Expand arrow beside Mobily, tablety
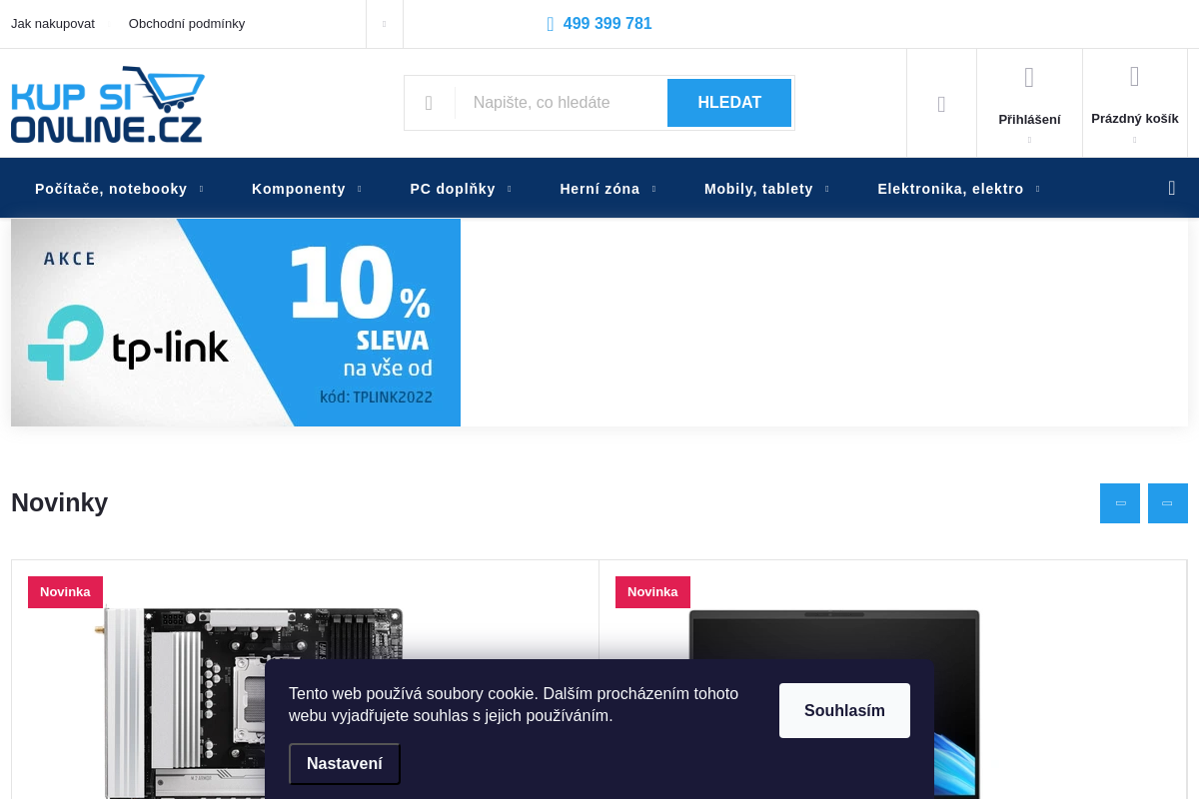The image size is (1199, 799). 827,189
